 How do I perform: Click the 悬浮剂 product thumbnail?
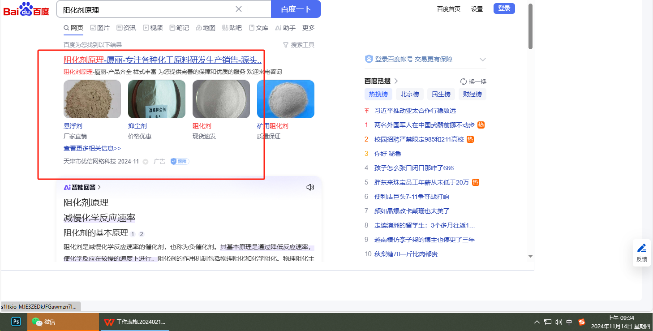pos(92,99)
